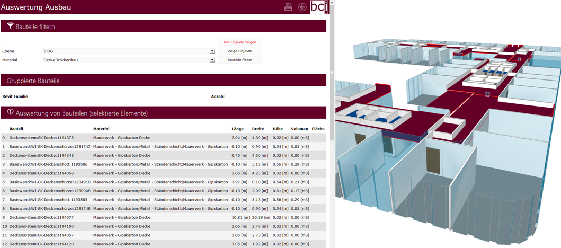This screenshot has height=248, width=561.
Task: Click the 4.25 [m] width value
Action: pos(260,173)
